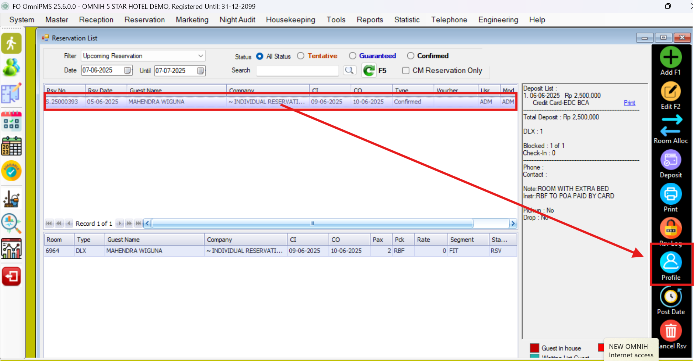Open the magnifier analysis icon
The image size is (694, 361).
click(11, 224)
